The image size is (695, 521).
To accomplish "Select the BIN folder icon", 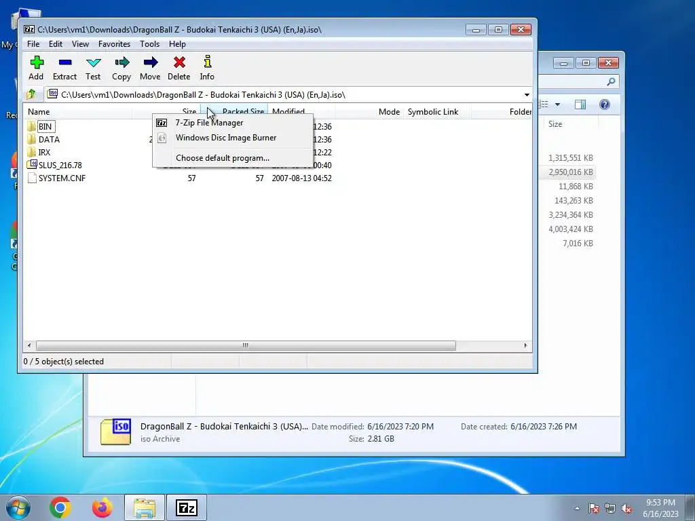I will [31, 126].
